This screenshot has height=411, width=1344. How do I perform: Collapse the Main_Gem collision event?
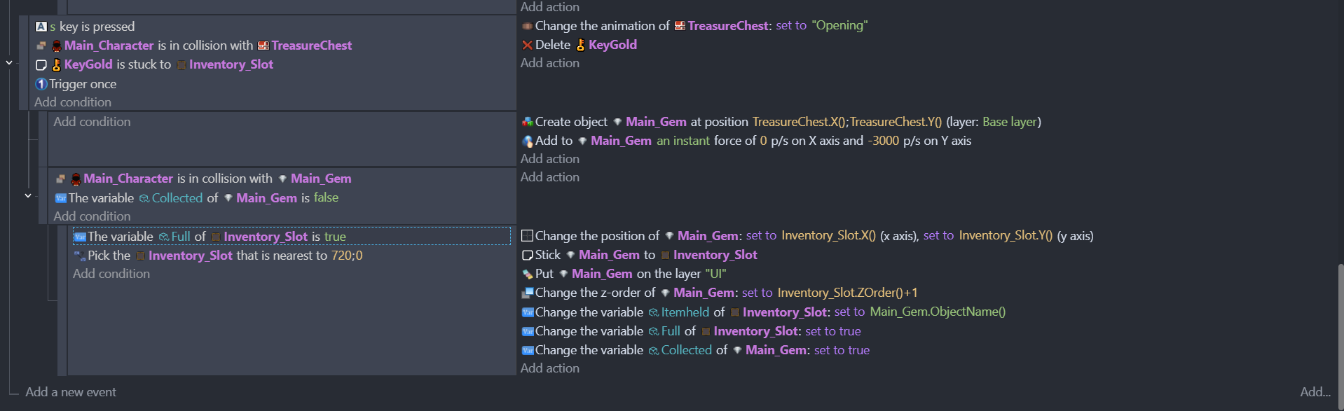28,196
